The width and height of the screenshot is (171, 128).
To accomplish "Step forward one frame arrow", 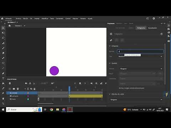I will tap(85, 84).
